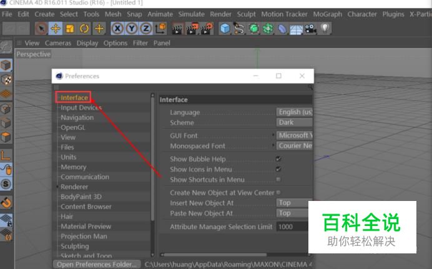
Task: Add a Cube primitive object
Action: tap(225, 28)
